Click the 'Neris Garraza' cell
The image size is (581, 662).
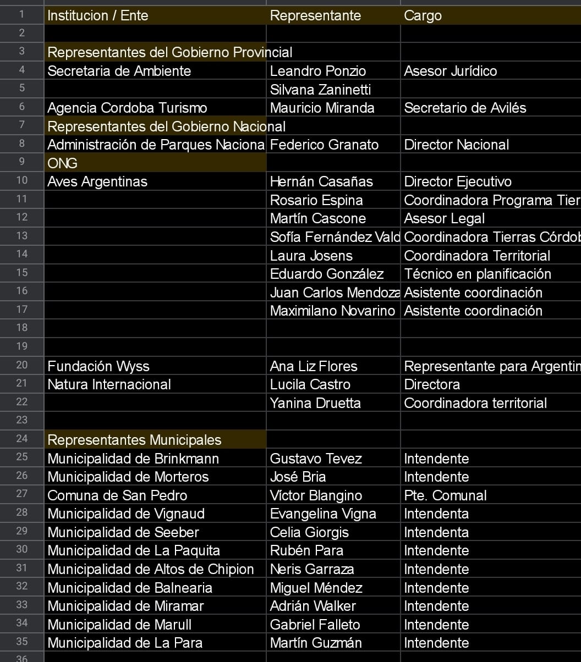point(333,569)
